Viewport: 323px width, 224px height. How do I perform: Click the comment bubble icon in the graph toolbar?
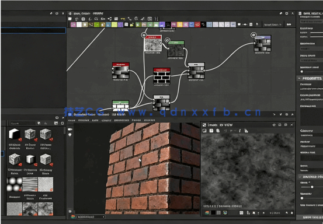pyautogui.click(x=239, y=24)
